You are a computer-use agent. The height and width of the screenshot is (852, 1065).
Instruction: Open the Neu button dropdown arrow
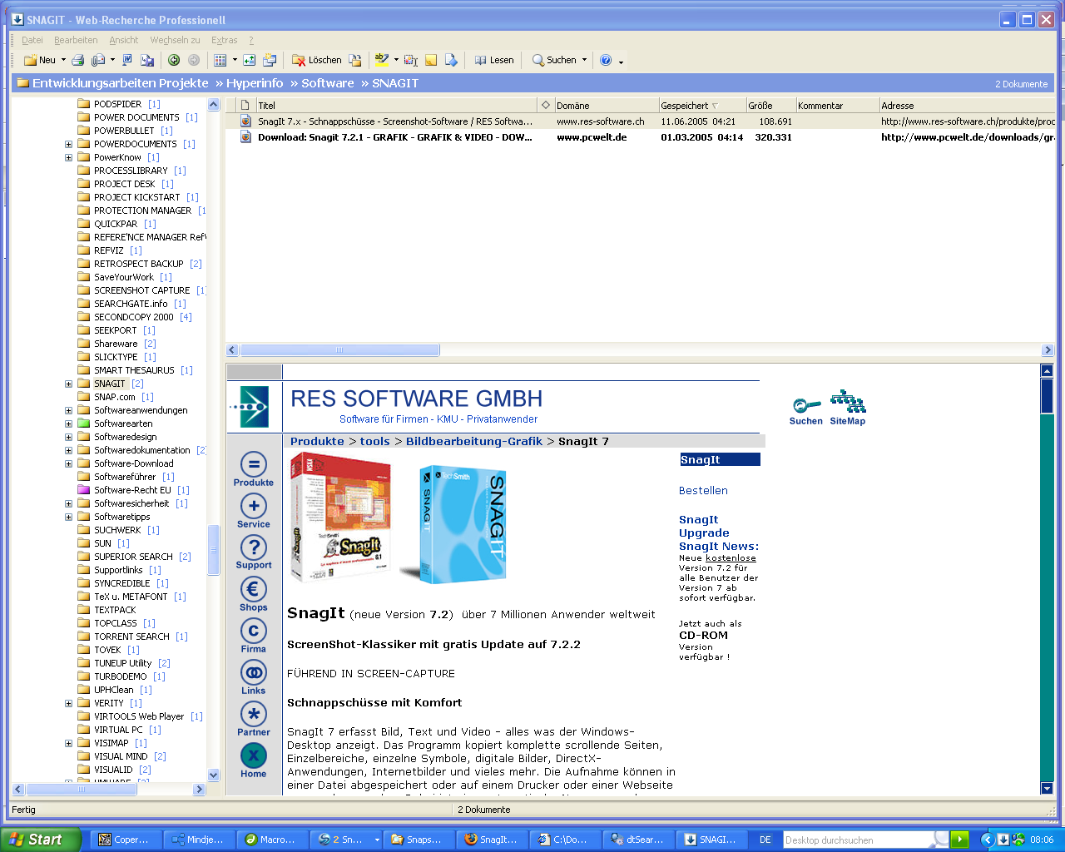pos(63,60)
